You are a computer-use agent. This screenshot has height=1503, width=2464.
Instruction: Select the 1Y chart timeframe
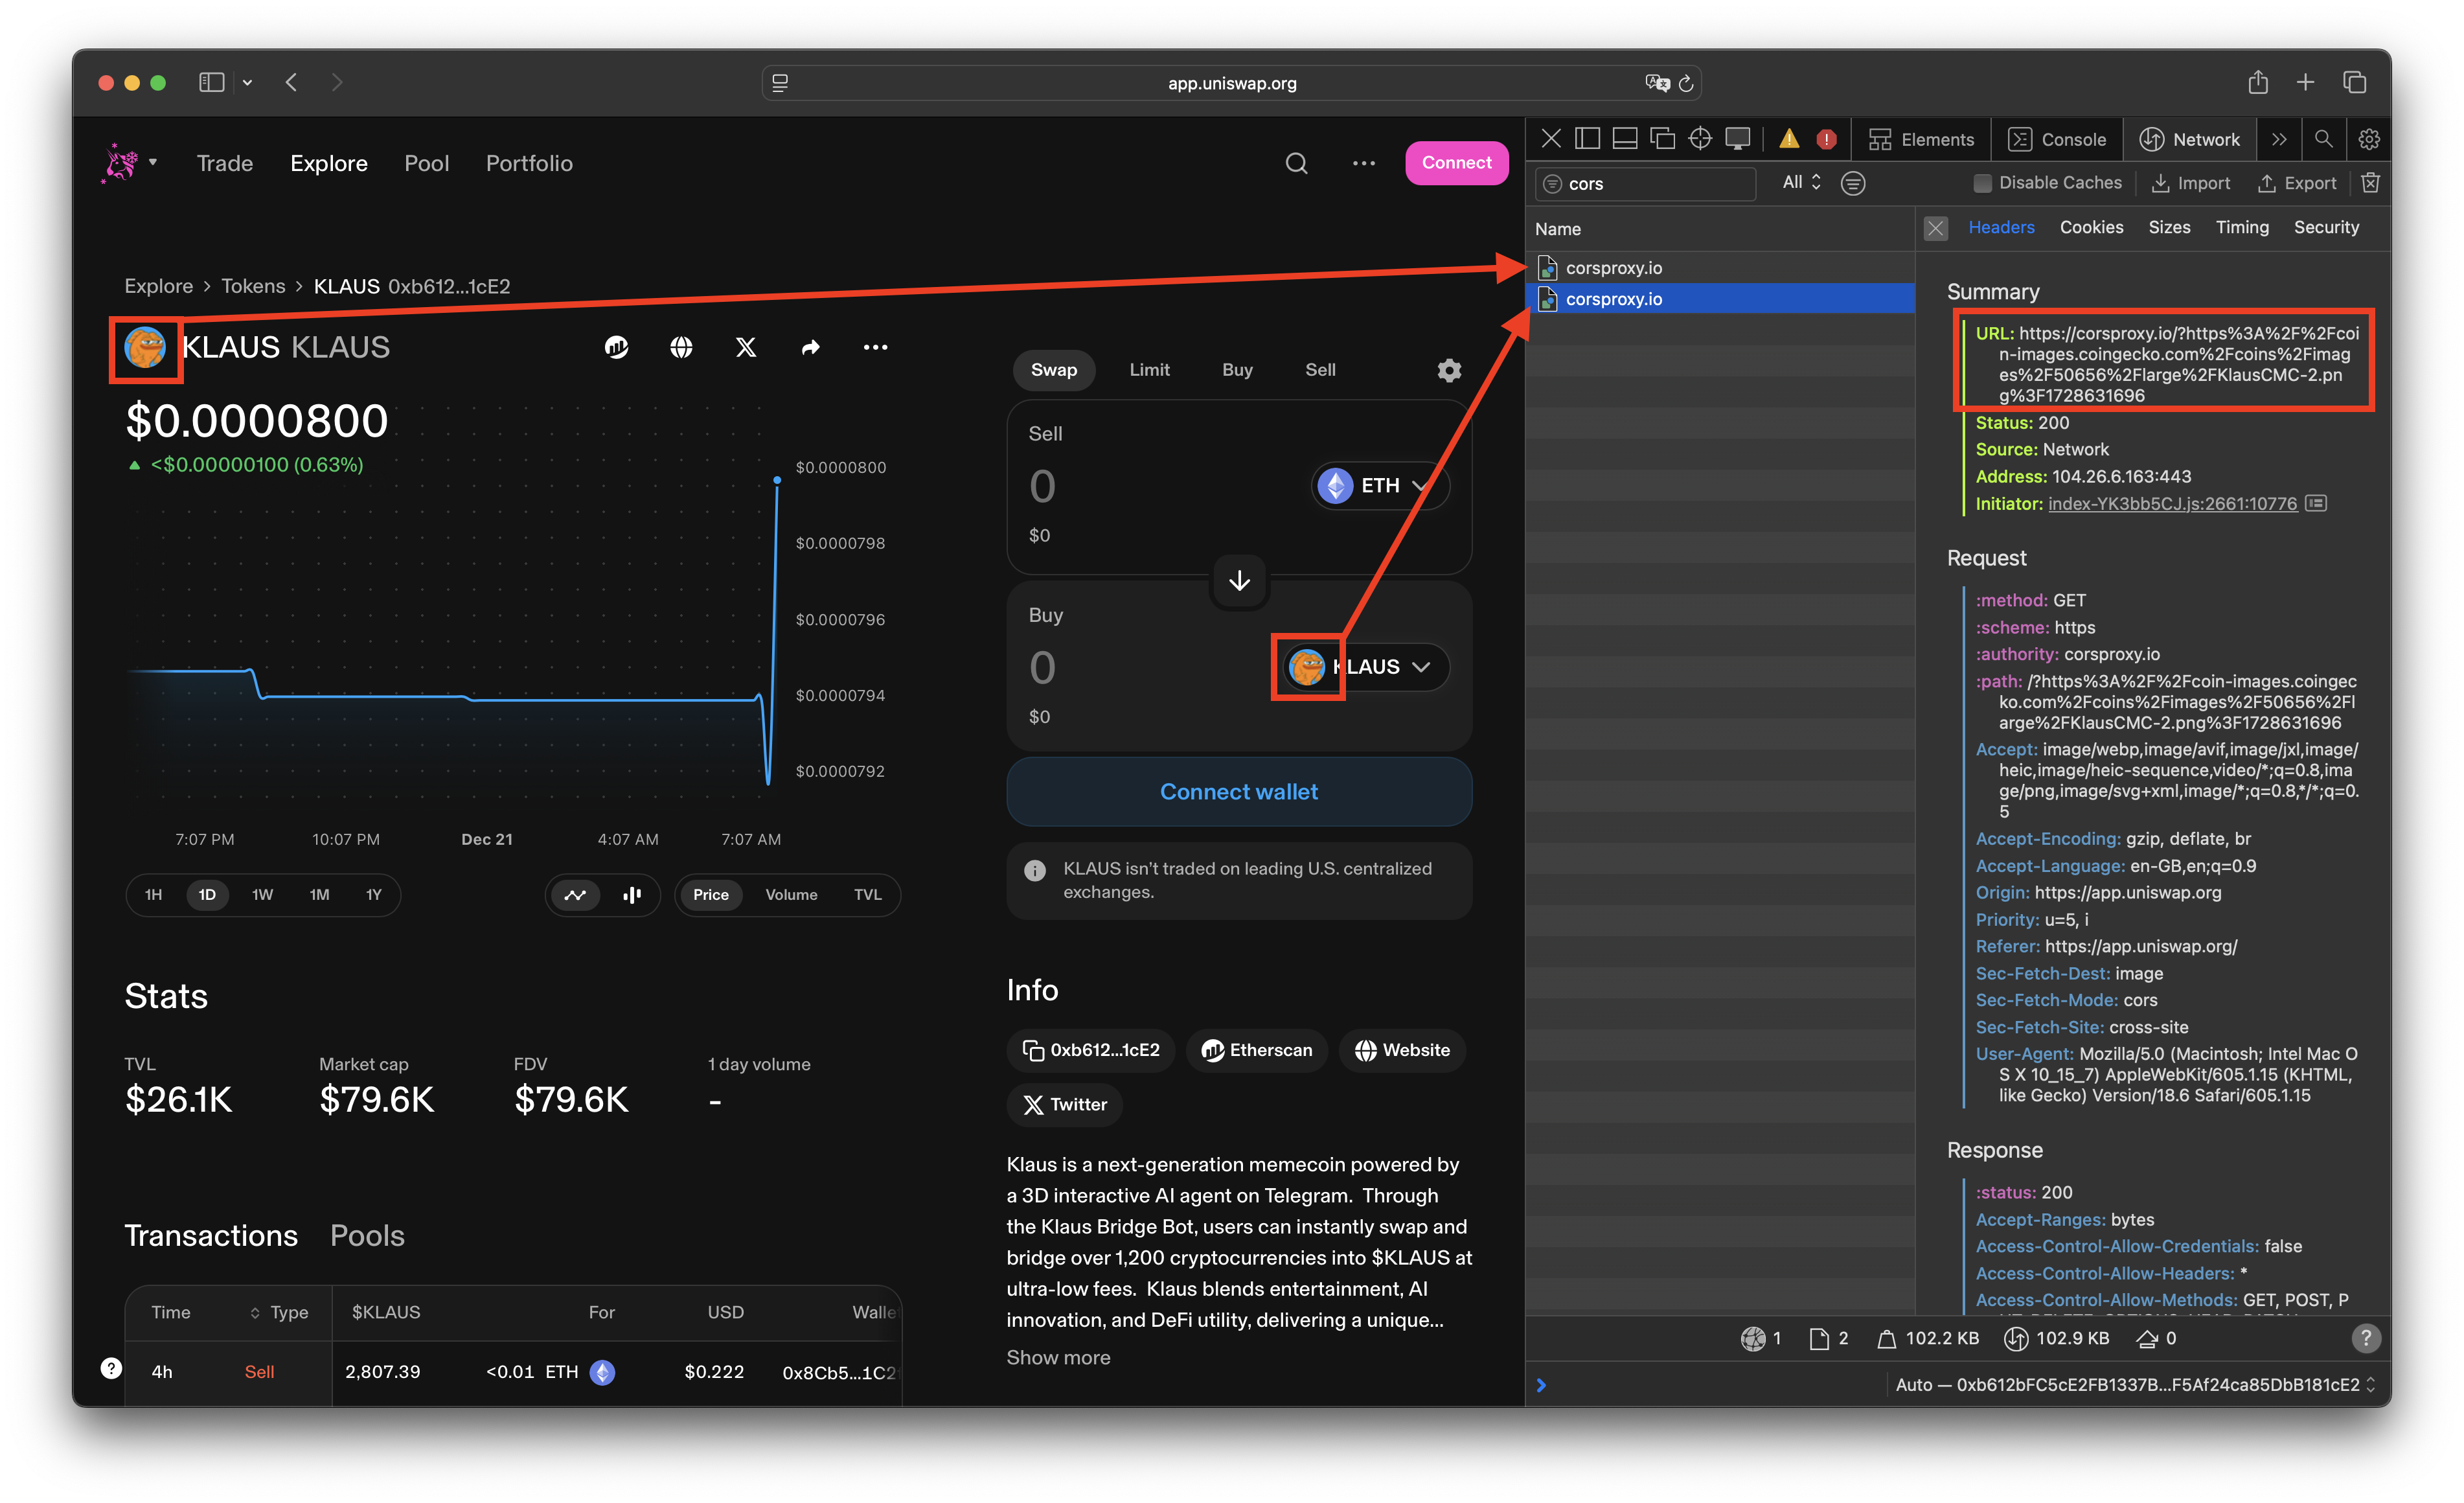[x=373, y=894]
